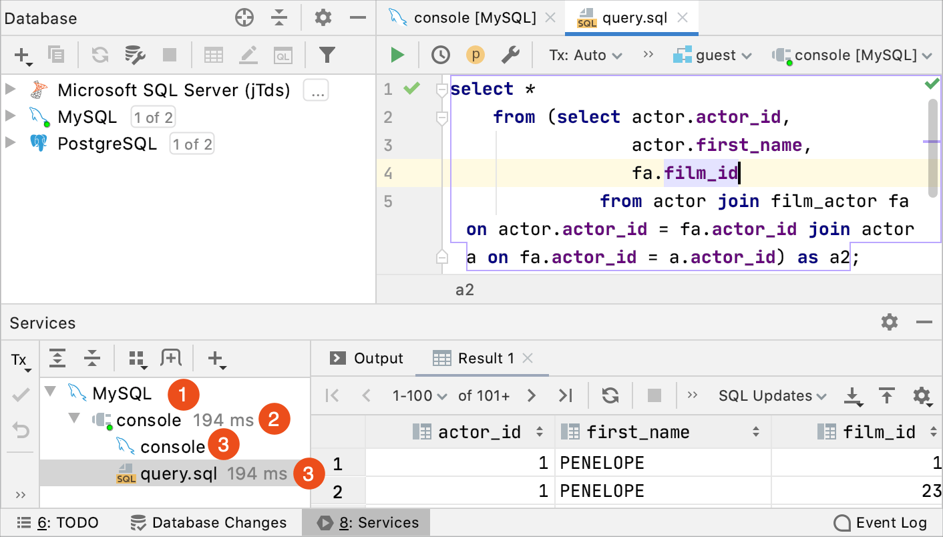The height and width of the screenshot is (537, 943).
Task: Open query history clock icon
Action: click(440, 55)
